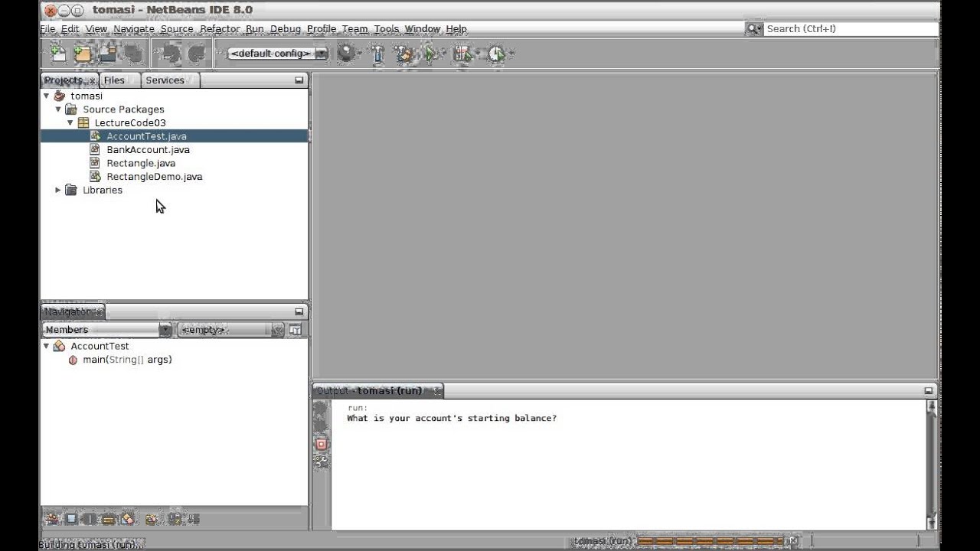
Task: Select Rectangle.java in project tree
Action: click(x=141, y=163)
